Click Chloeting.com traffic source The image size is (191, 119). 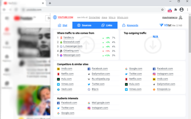coord(71,51)
